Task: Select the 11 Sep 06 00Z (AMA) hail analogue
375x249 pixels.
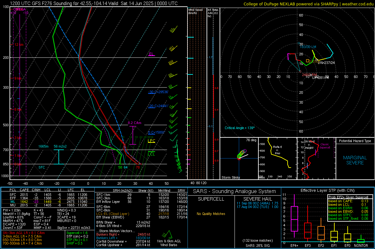Action: pos(257,203)
